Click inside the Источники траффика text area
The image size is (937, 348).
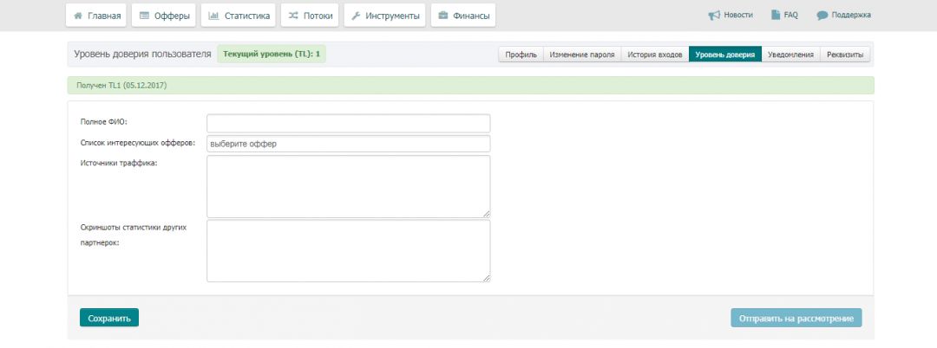tap(348, 186)
